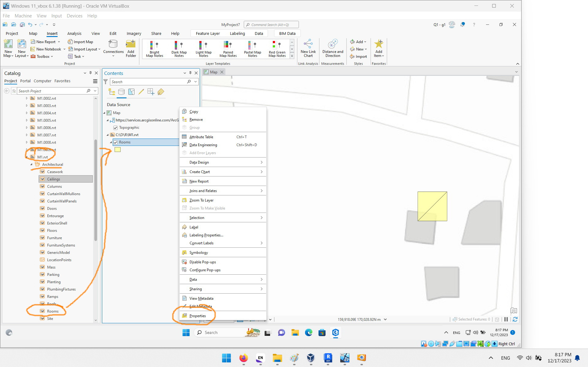Screen dimensions: 588x367
Task: Add a Bright Map Notes template layer
Action: click(154, 48)
